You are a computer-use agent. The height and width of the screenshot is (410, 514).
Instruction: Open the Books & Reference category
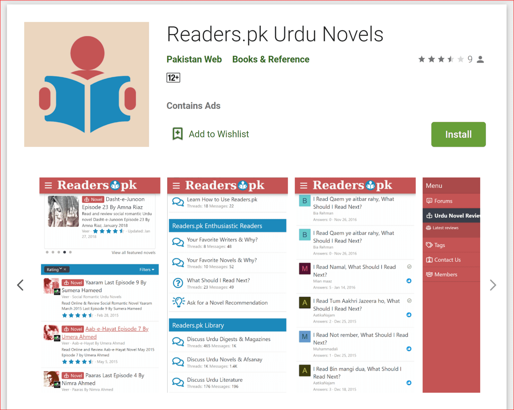[x=270, y=59]
